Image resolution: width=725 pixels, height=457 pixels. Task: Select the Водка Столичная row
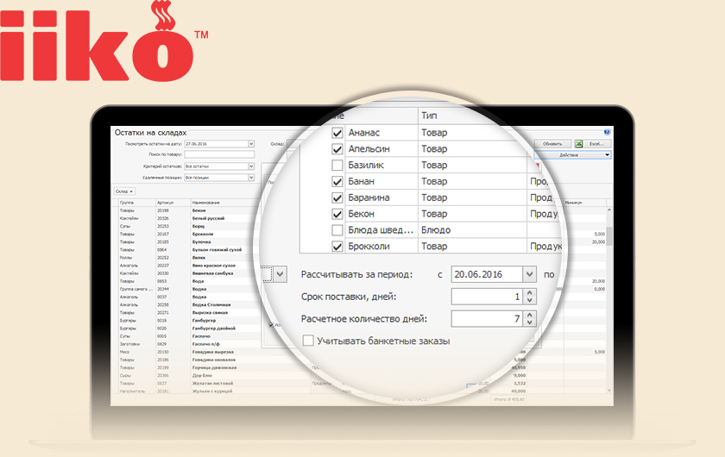(211, 304)
